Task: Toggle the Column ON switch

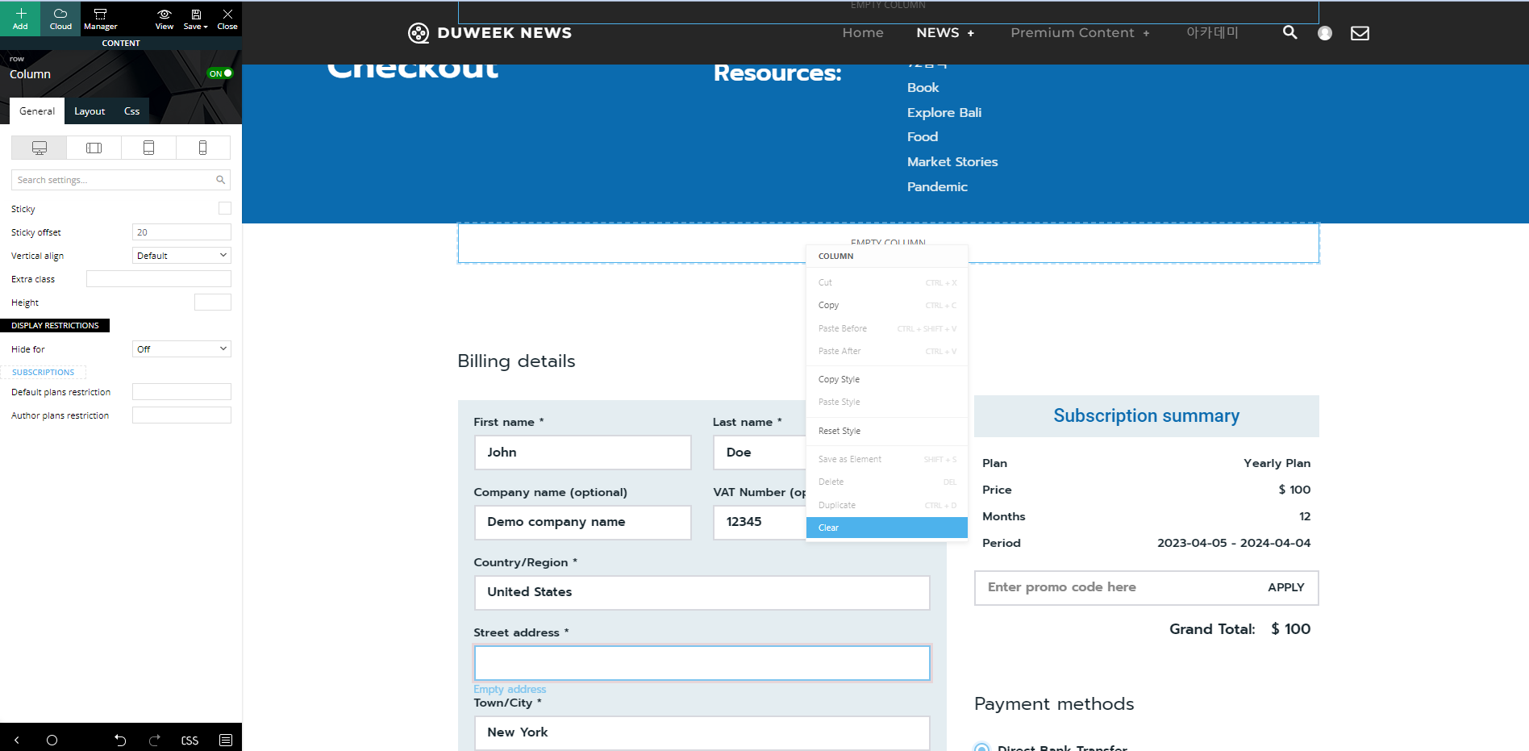Action: tap(220, 73)
